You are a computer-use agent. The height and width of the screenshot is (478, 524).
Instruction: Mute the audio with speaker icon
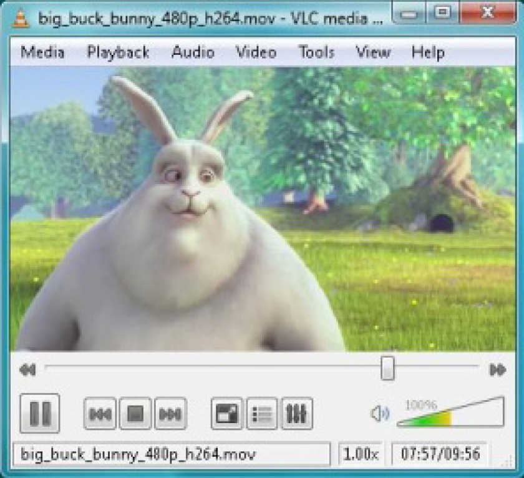[380, 414]
